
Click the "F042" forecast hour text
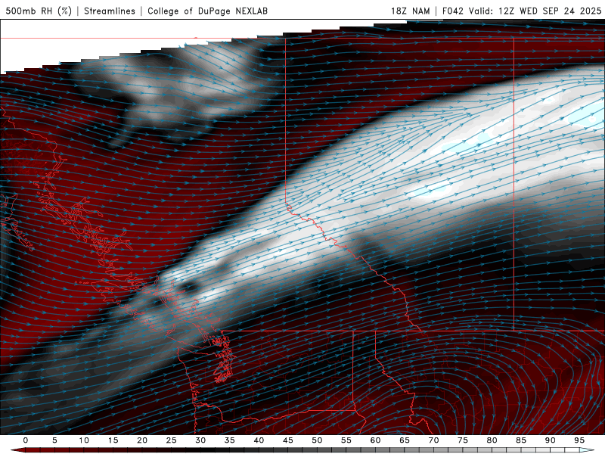point(452,11)
